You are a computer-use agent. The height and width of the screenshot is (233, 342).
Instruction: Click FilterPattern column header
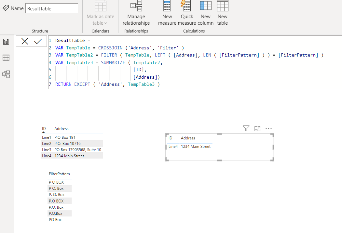point(59,174)
